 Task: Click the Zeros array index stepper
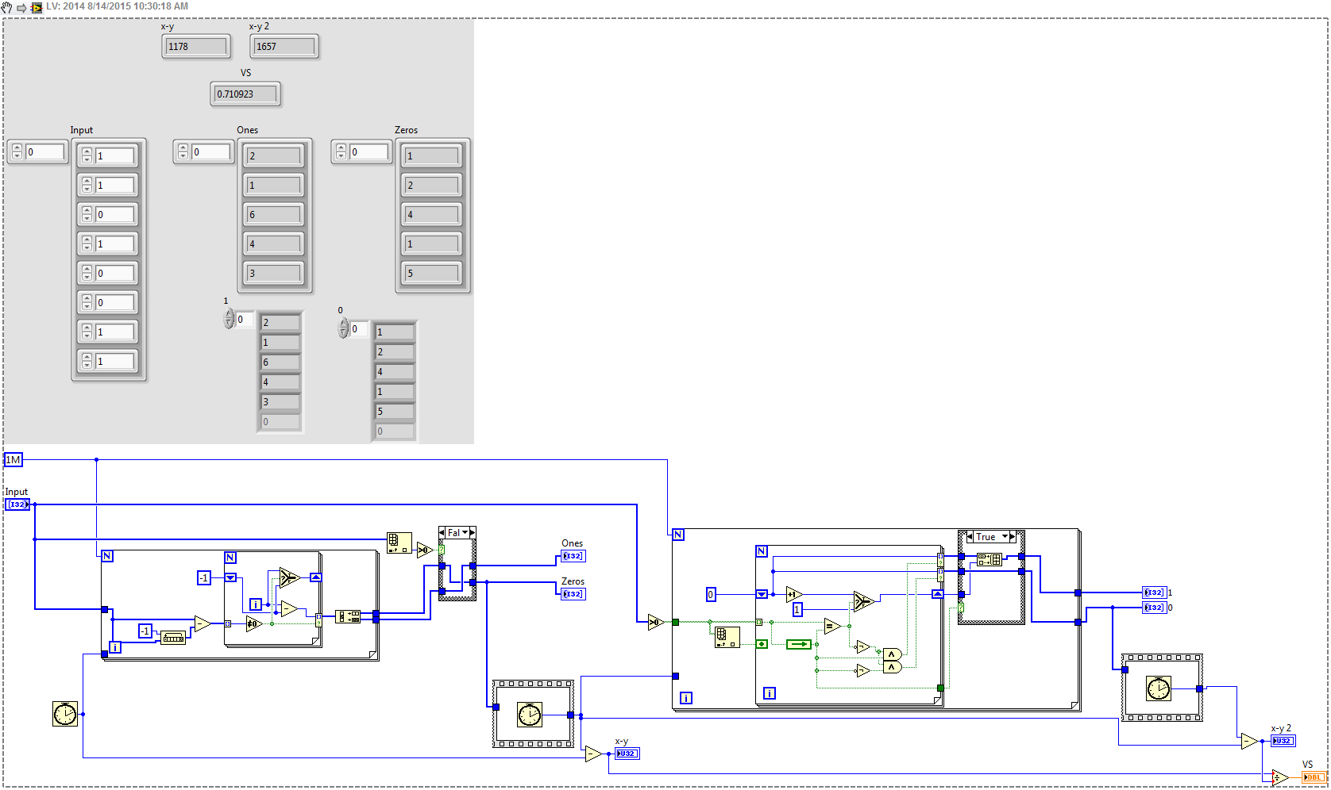click(341, 151)
